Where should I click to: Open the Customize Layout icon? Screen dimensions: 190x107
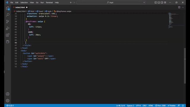(165, 2)
